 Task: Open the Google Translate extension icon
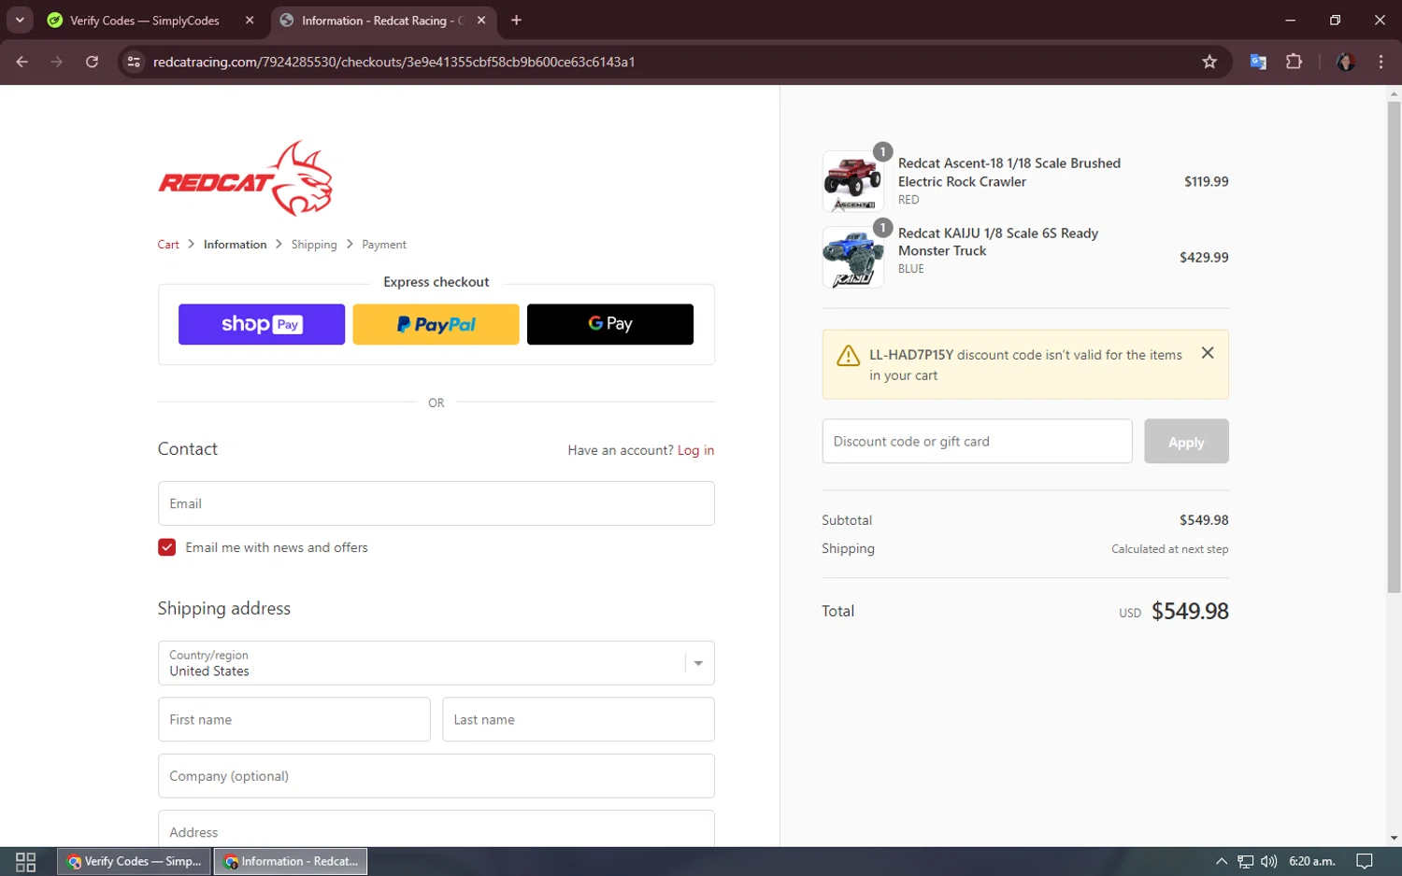(x=1258, y=62)
